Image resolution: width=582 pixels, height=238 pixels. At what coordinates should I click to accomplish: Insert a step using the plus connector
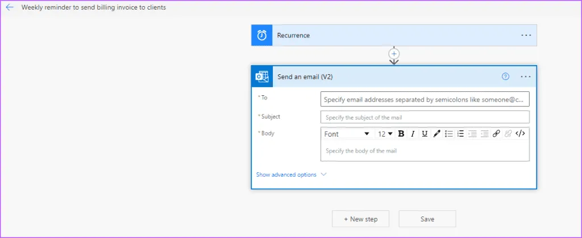(394, 53)
